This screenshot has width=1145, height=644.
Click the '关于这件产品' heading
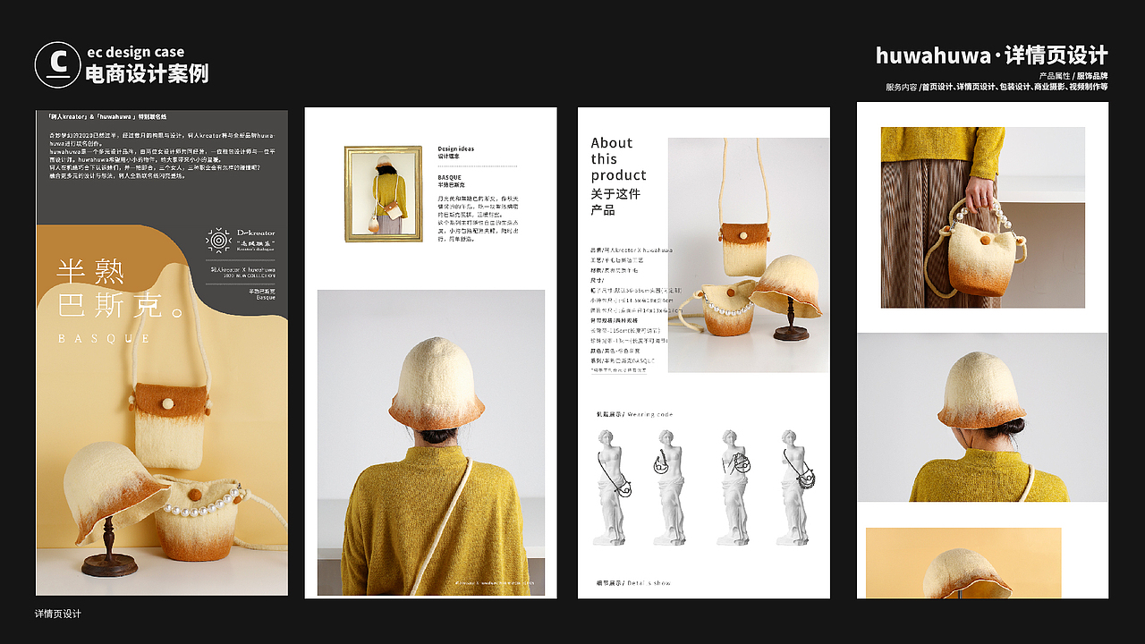click(615, 202)
